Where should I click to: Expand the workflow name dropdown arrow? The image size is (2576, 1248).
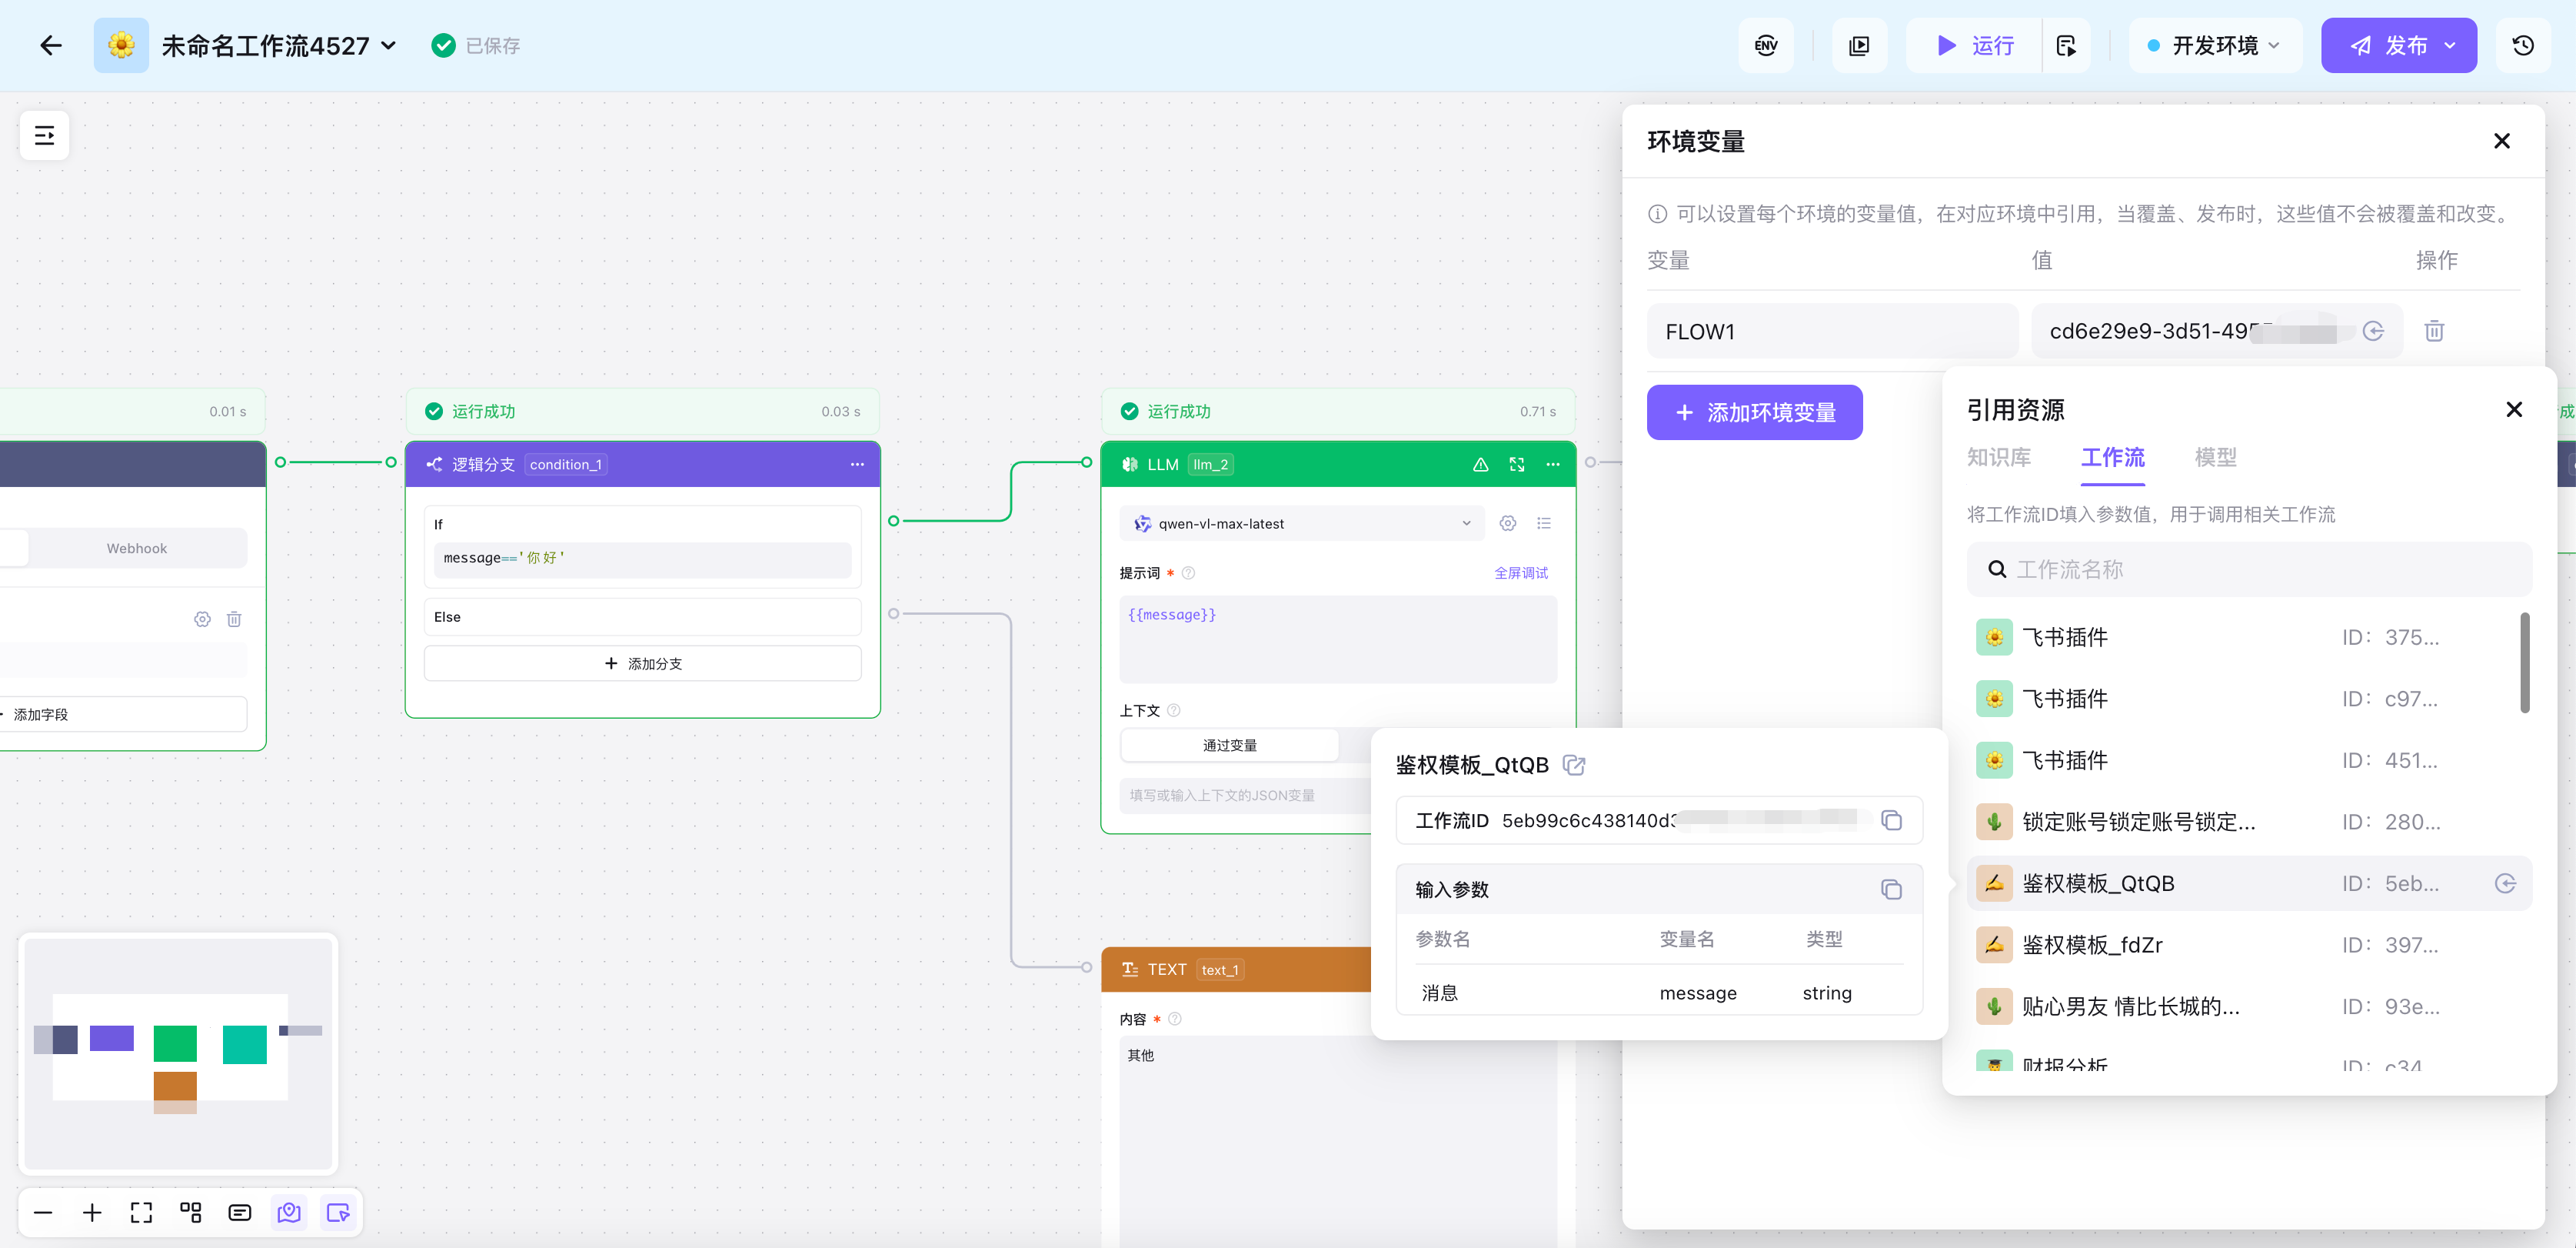(x=389, y=45)
